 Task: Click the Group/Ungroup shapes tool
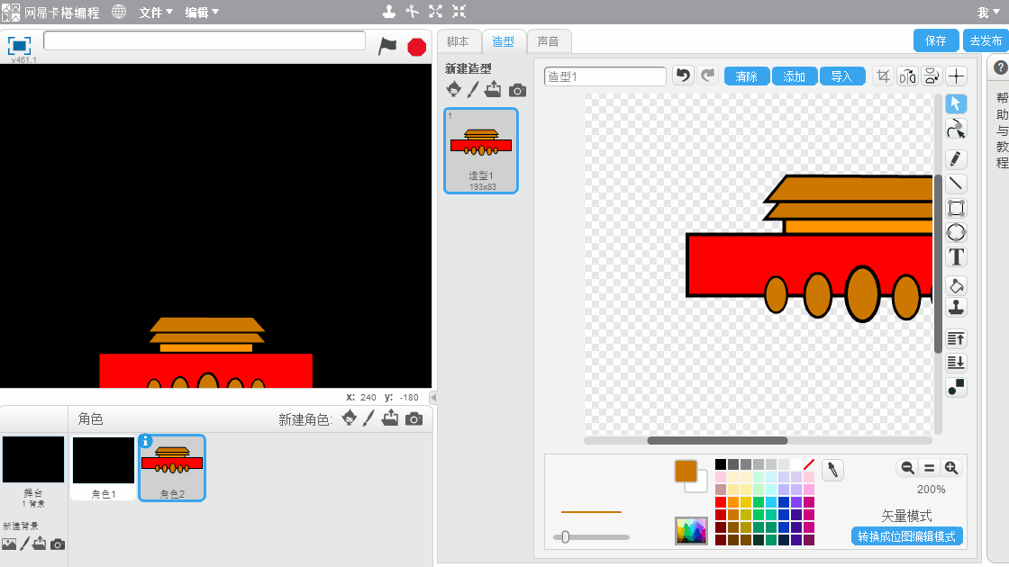pos(956,387)
